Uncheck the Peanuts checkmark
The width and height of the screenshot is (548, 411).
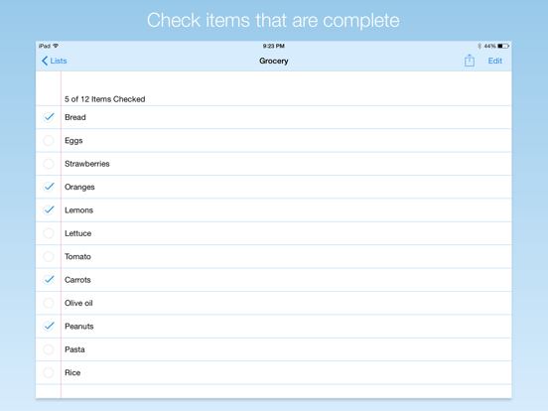[49, 326]
